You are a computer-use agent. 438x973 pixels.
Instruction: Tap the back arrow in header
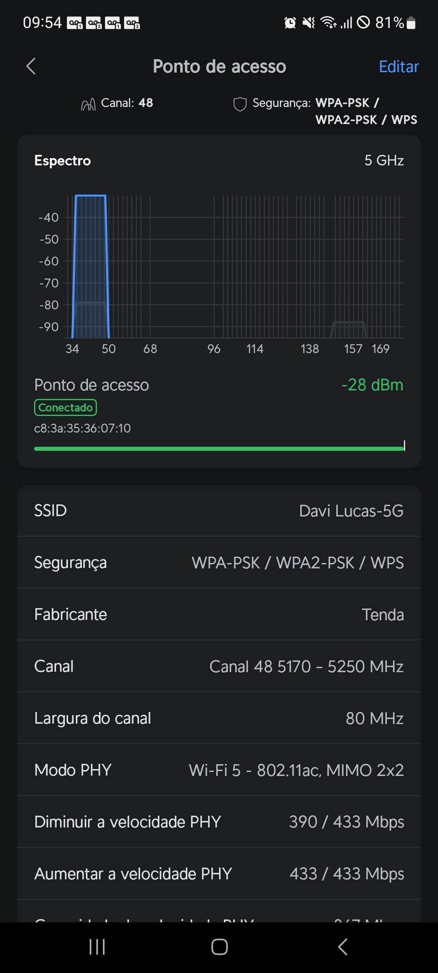coord(31,66)
